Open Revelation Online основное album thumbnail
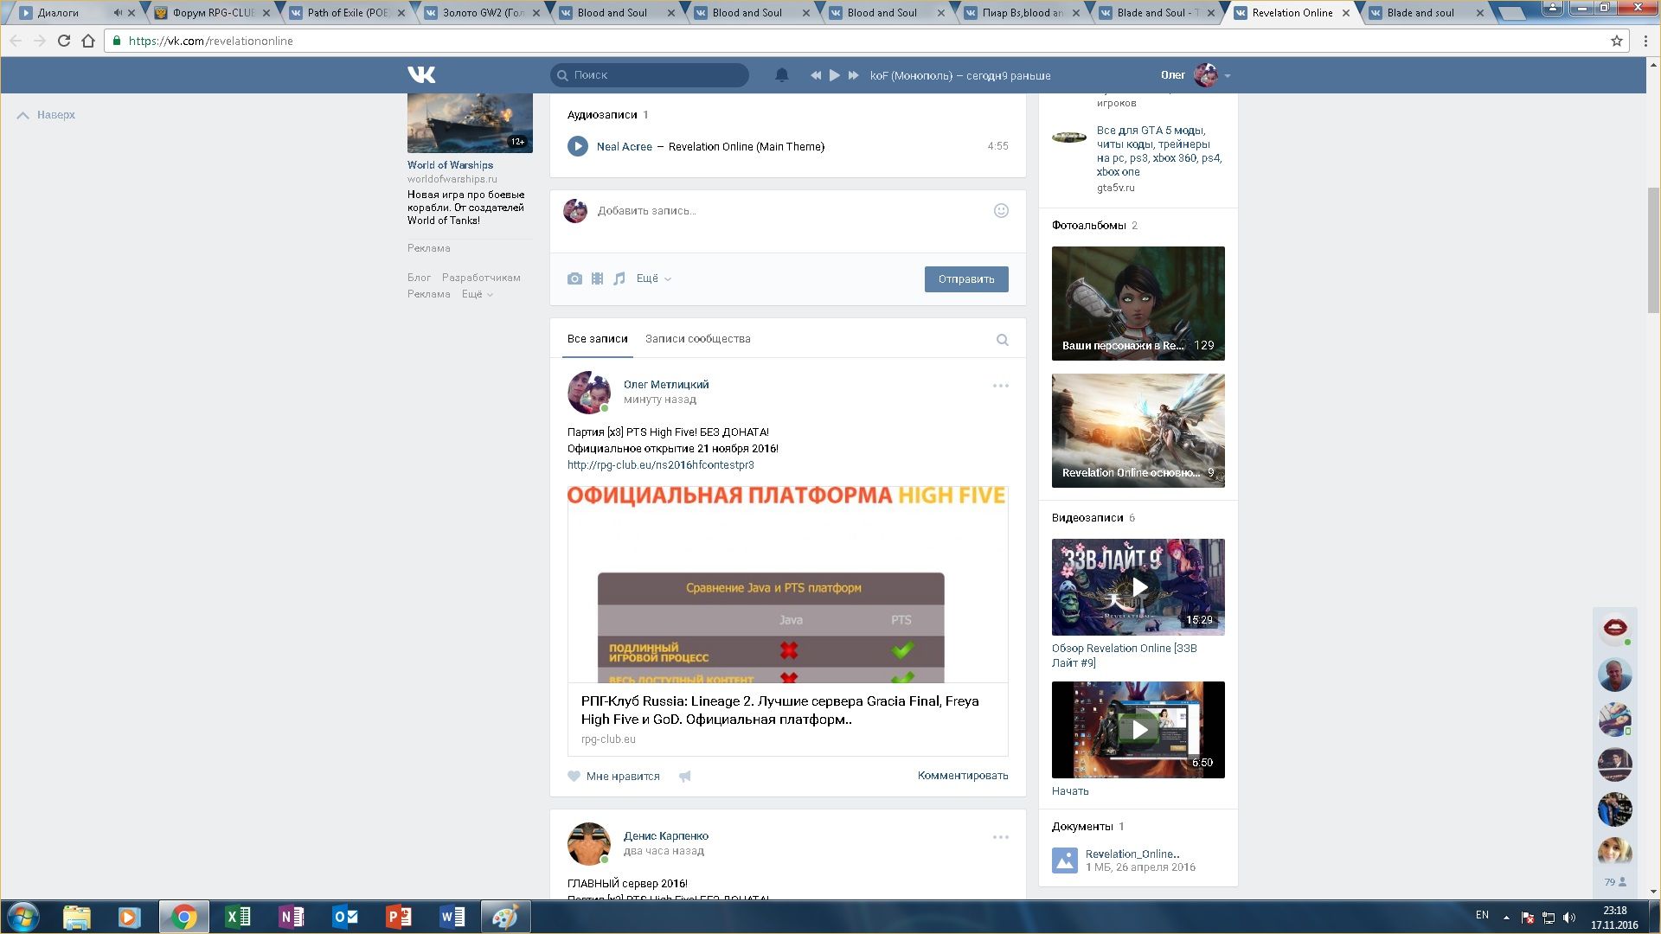The height and width of the screenshot is (934, 1661). coord(1138,431)
